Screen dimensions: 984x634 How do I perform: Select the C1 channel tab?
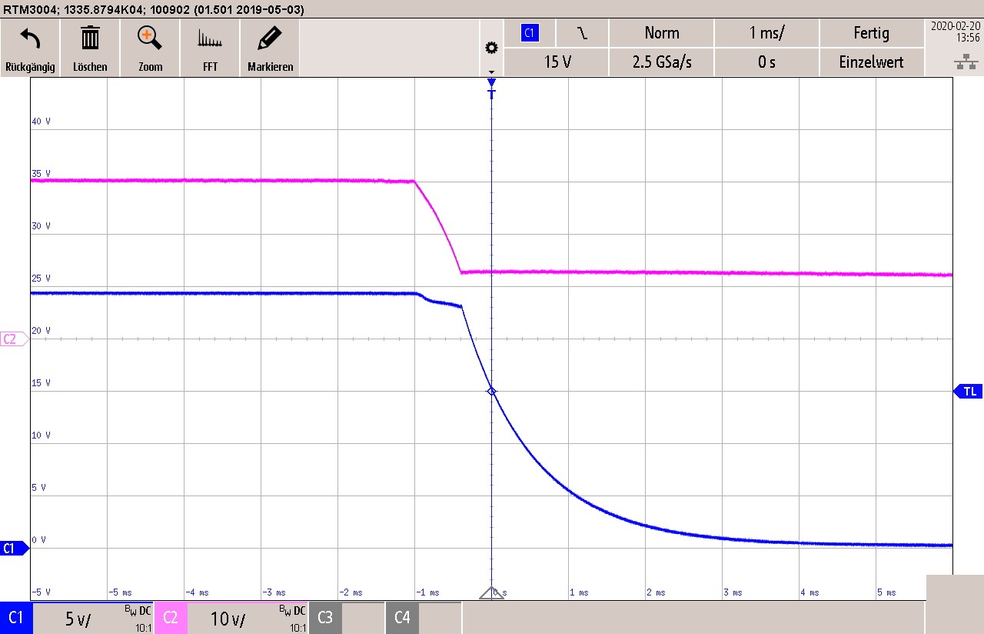pos(15,618)
